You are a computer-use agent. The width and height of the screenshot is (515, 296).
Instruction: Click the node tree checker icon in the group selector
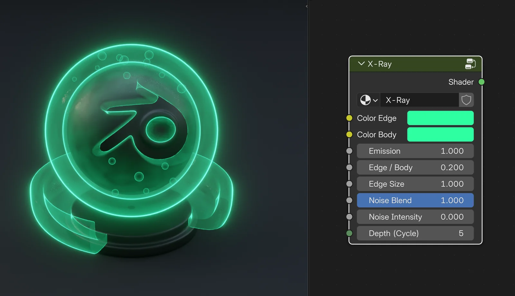pyautogui.click(x=365, y=100)
